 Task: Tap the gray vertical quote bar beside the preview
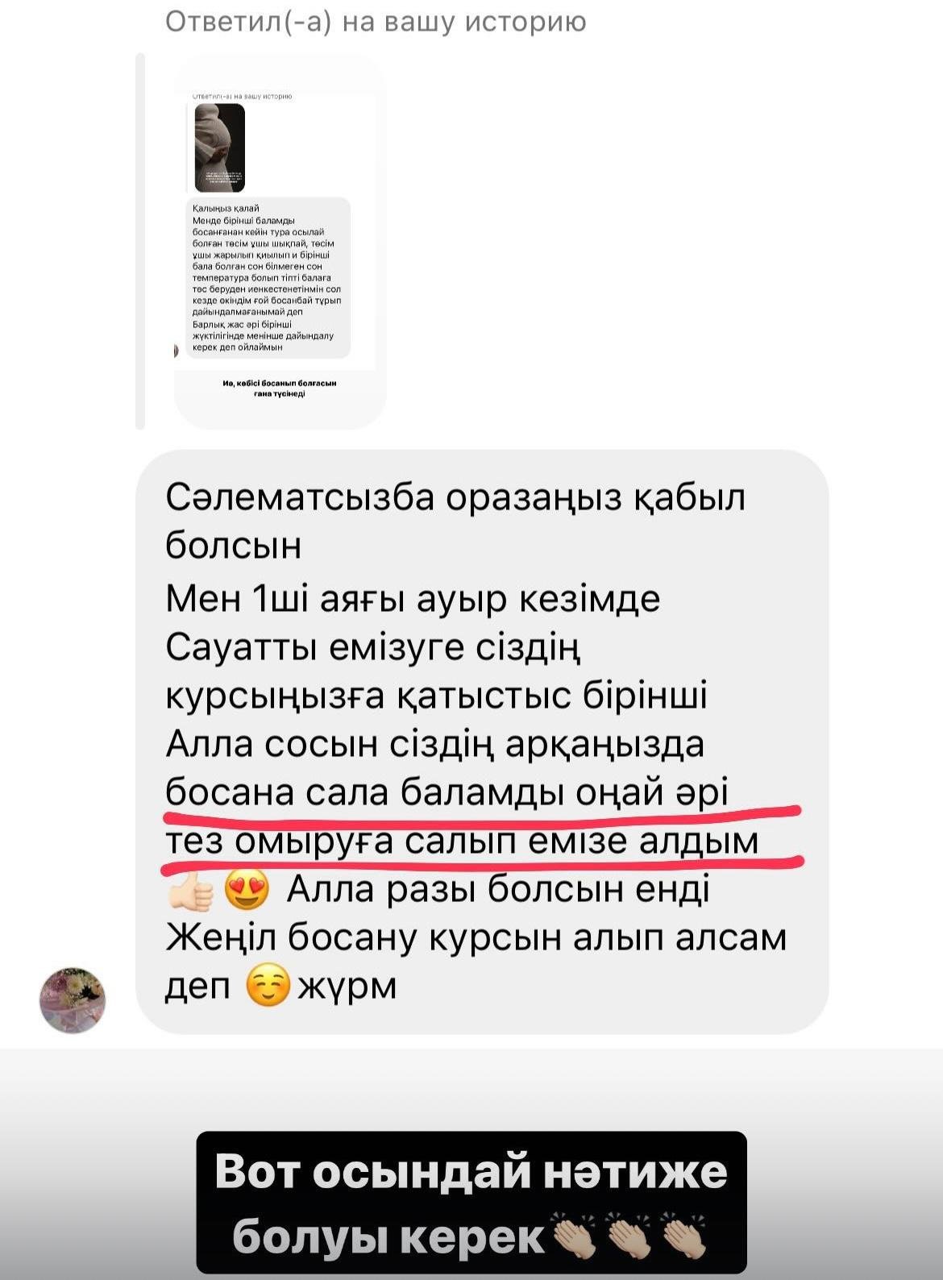coord(140,241)
